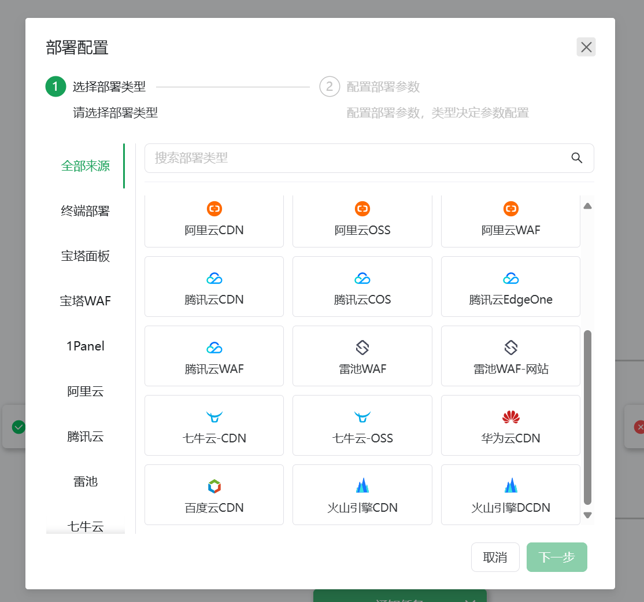644x602 pixels.
Task: Filter by the 阿里云 category
Action: 86,391
